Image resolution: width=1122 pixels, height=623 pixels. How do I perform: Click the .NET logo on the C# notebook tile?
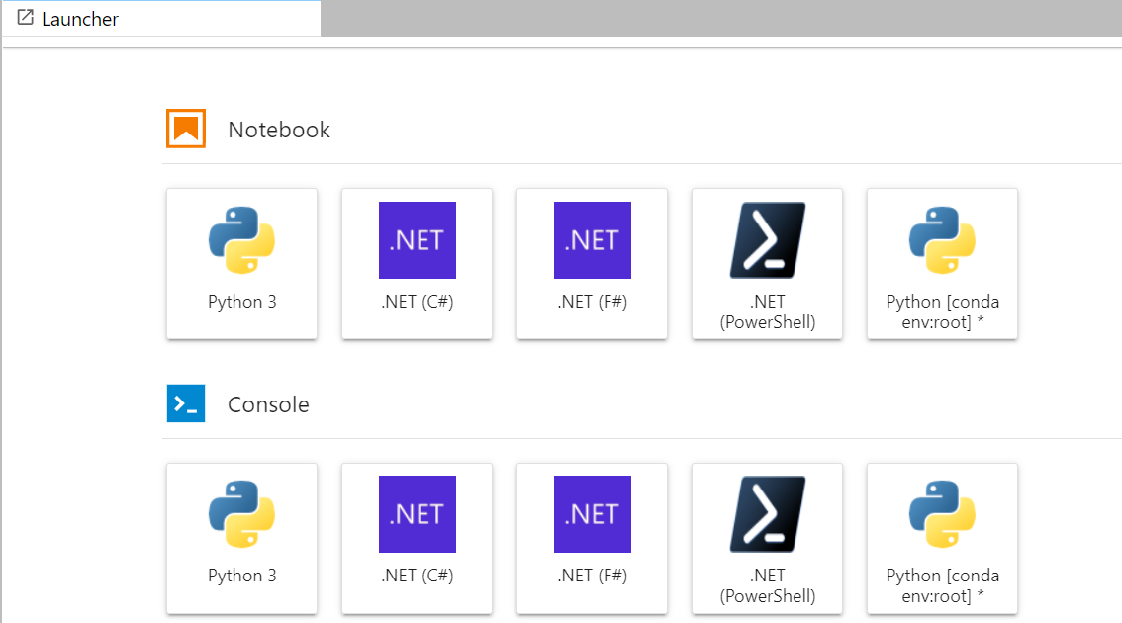click(x=417, y=239)
